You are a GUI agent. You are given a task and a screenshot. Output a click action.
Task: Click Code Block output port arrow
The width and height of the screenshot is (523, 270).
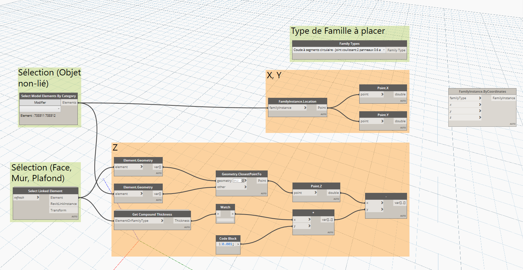pyautogui.click(x=238, y=244)
